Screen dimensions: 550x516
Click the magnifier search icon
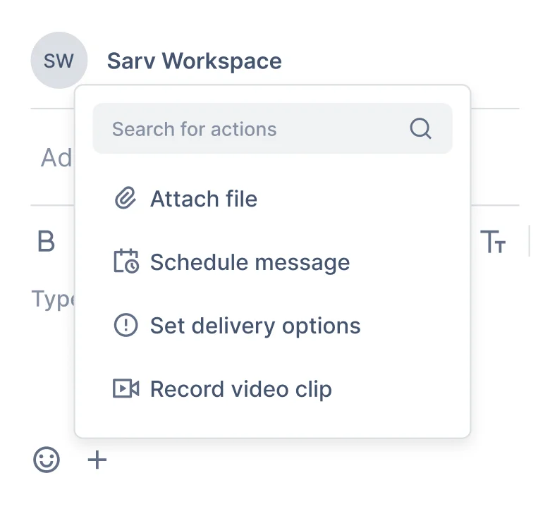[x=420, y=129]
